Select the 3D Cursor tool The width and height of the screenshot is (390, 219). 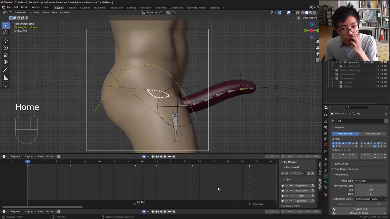tap(5, 33)
